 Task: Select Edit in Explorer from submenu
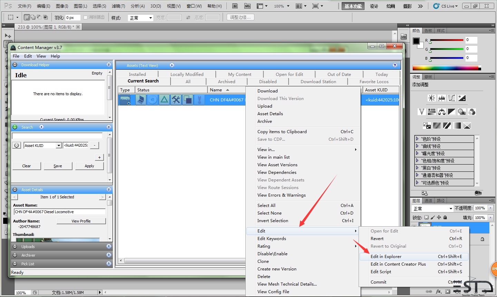pyautogui.click(x=414, y=256)
